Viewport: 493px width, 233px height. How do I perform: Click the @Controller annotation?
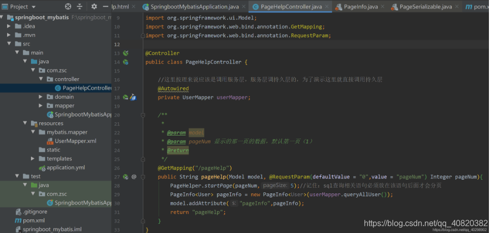[162, 53]
